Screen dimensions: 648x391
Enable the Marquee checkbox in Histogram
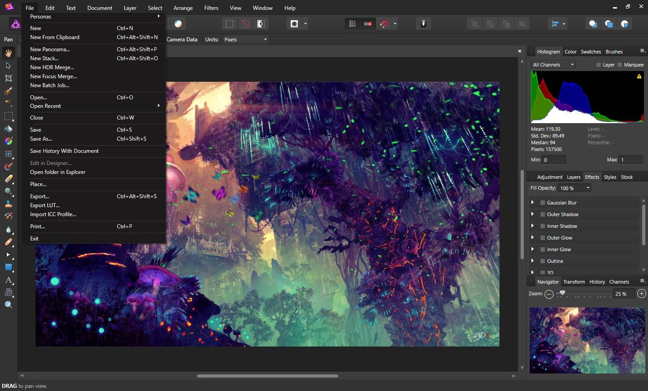(x=620, y=65)
